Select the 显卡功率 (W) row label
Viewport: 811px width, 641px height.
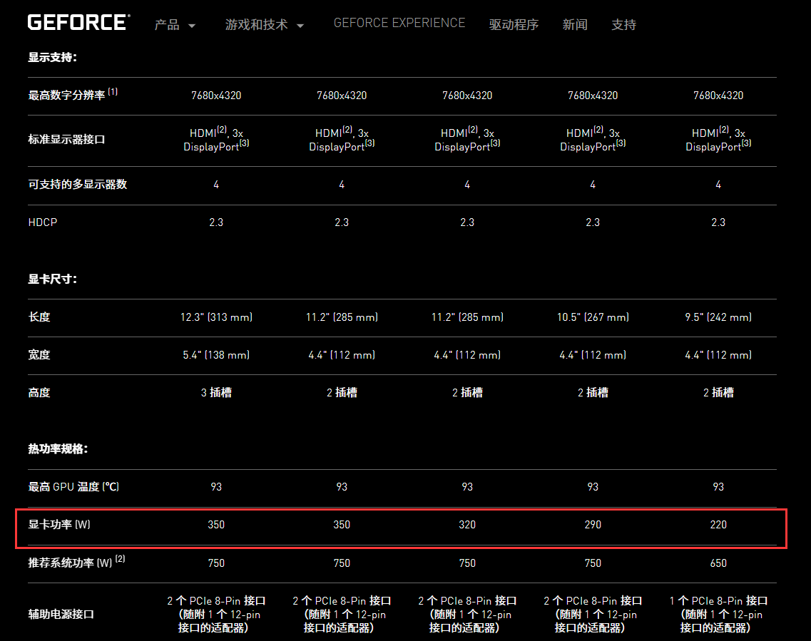59,525
